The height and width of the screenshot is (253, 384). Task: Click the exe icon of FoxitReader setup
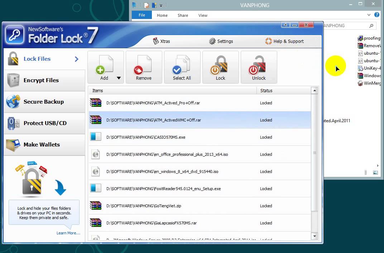96,188
